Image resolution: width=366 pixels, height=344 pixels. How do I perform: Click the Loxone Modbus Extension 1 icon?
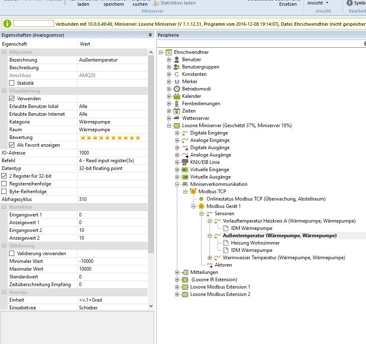[185, 287]
